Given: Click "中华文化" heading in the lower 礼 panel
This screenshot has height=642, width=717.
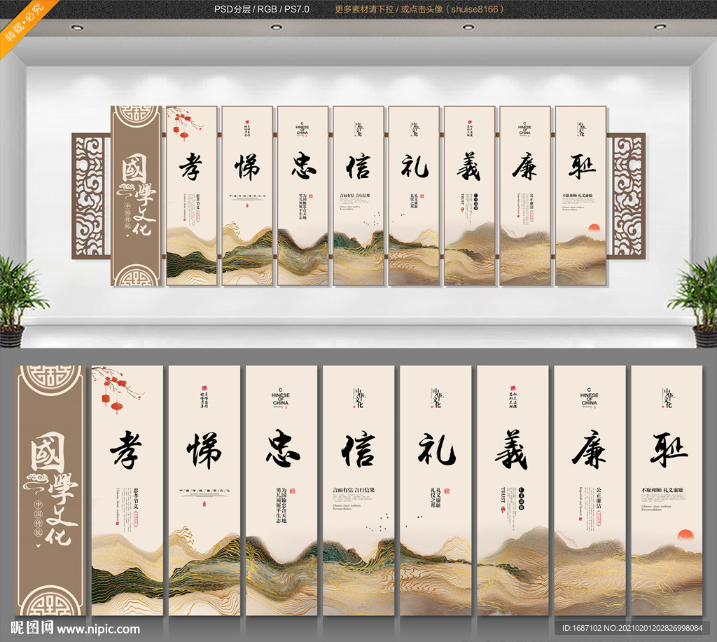Looking at the screenshot, I should coord(437,397).
